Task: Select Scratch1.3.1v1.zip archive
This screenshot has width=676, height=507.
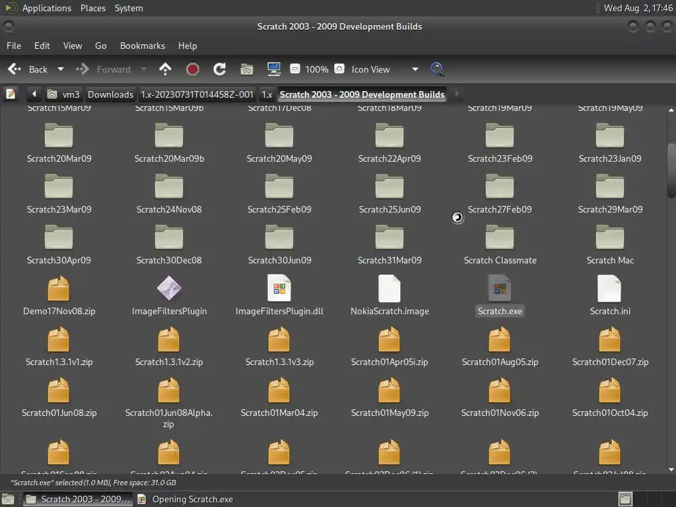Action: (59, 347)
